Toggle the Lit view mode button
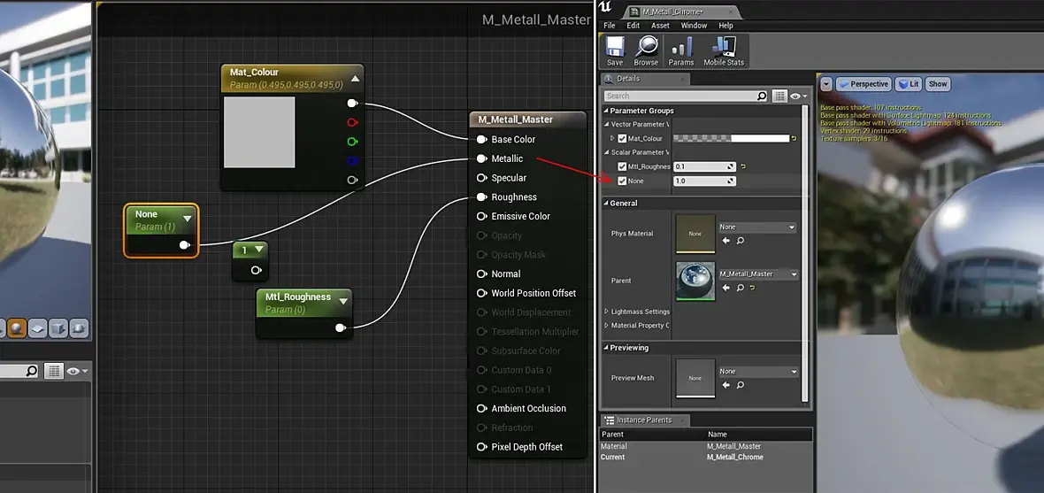1044x493 pixels. coord(908,84)
